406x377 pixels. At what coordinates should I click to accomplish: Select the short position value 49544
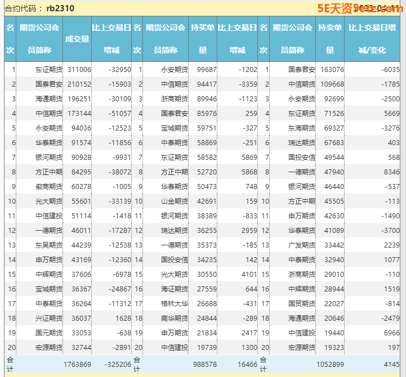click(334, 158)
